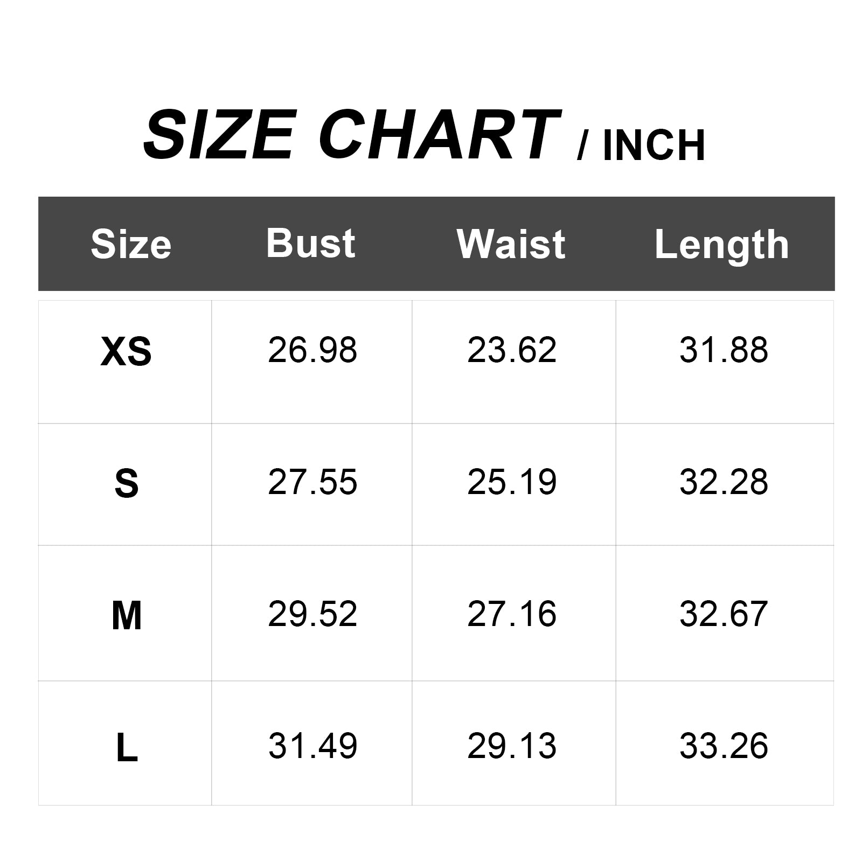
Task: Pick M bust value 29.52
Action: pos(312,614)
